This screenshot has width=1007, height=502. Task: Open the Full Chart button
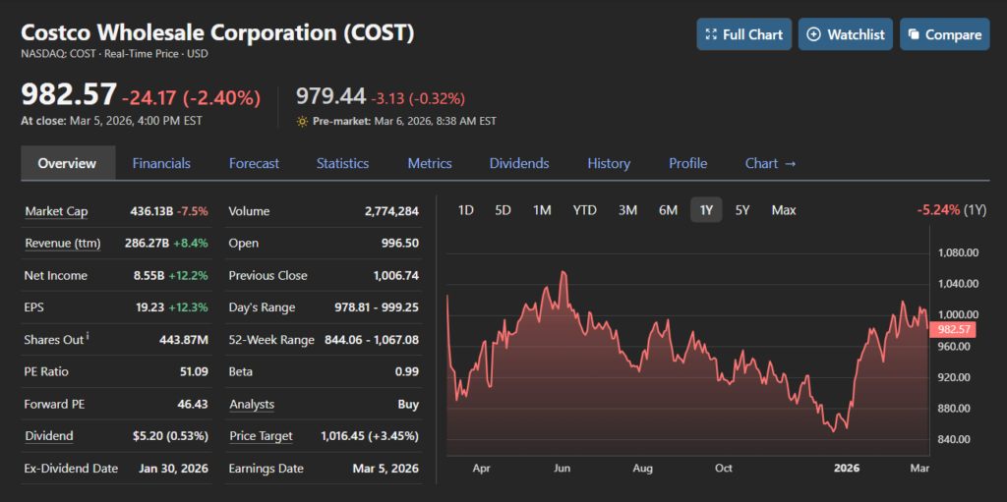743,34
